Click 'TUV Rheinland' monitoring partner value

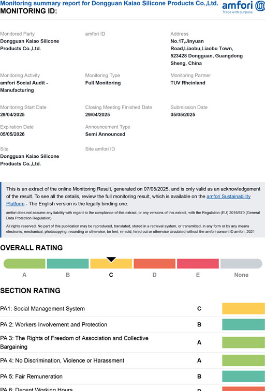coord(188,83)
